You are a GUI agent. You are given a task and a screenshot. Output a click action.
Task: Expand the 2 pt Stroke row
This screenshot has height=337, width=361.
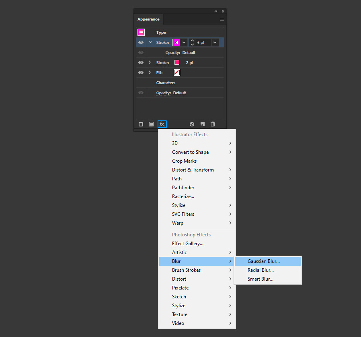150,62
